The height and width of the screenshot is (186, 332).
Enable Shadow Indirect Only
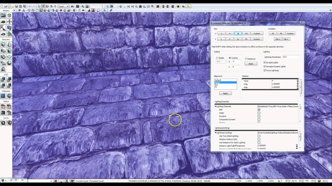259,139
